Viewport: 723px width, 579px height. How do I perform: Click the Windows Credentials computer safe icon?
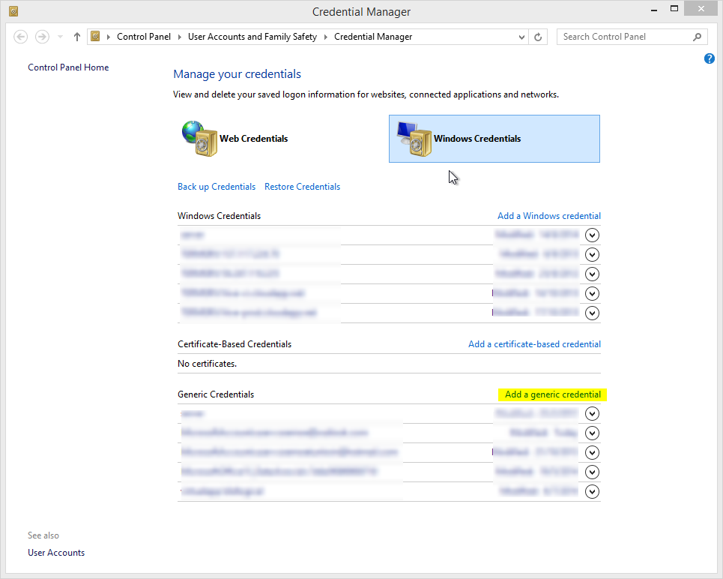[x=414, y=139]
